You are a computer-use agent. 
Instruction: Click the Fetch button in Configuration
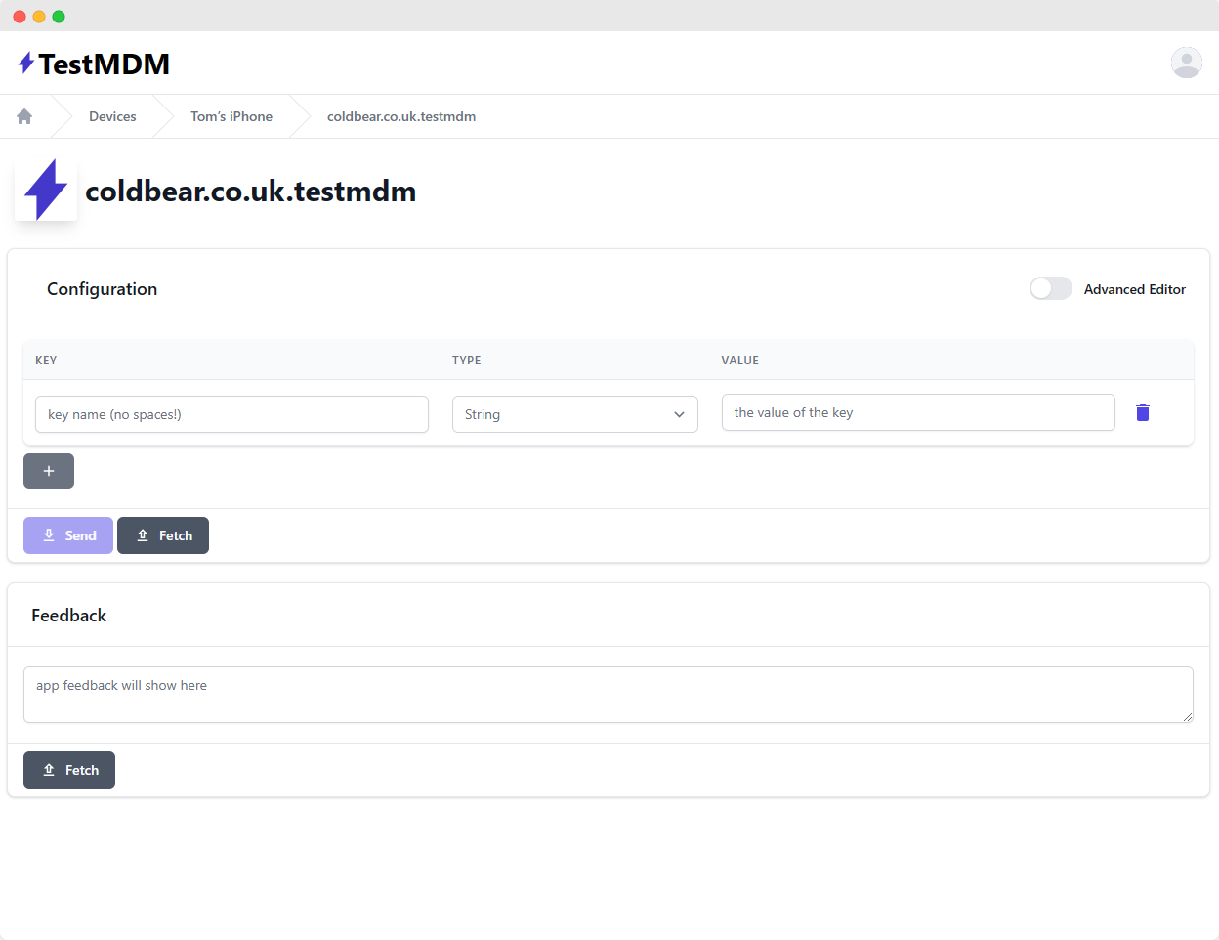pyautogui.click(x=163, y=535)
